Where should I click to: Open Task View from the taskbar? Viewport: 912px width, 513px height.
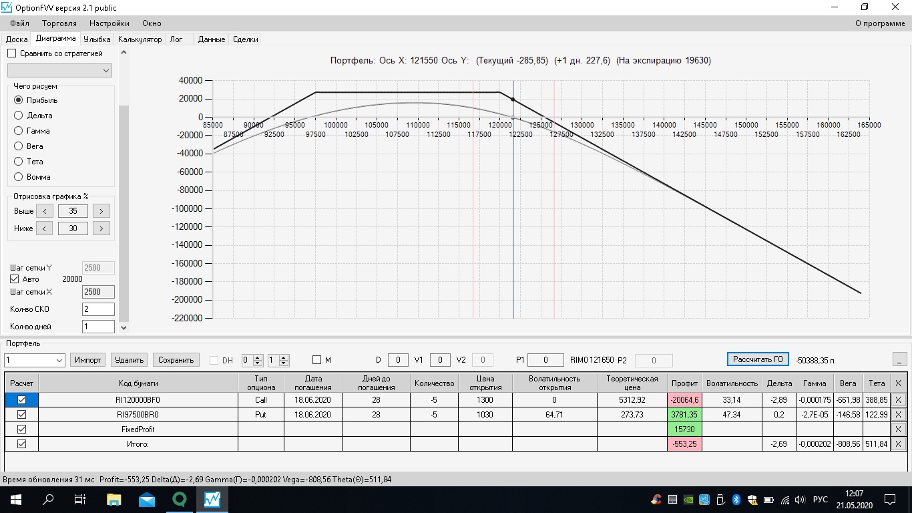point(80,499)
